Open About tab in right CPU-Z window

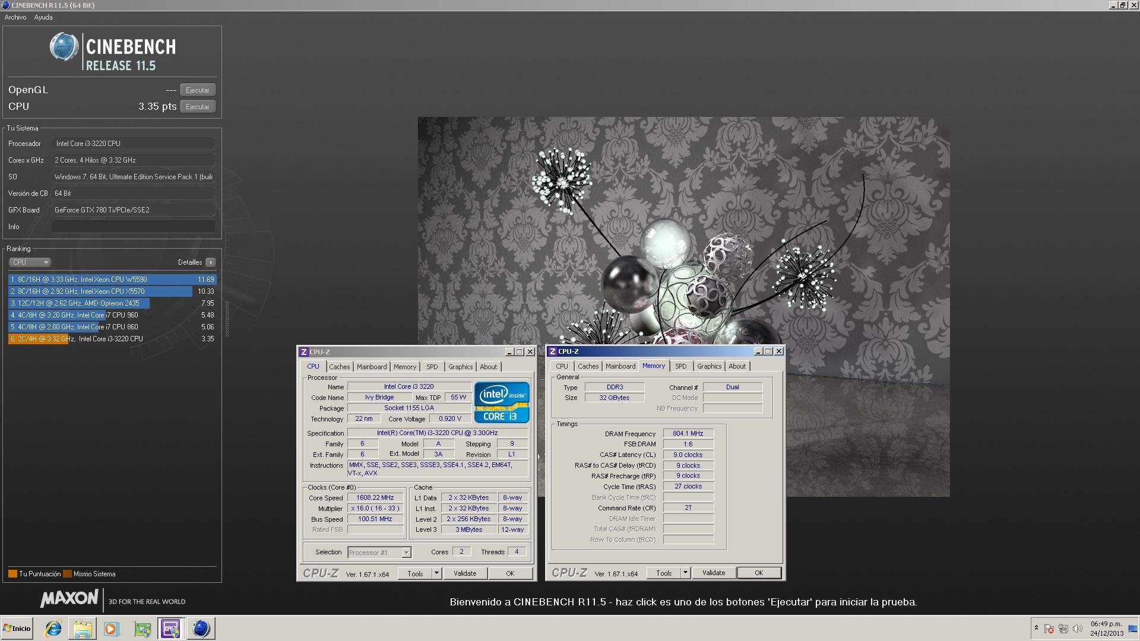737,366
